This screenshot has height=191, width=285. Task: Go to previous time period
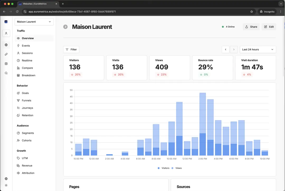[x=225, y=50]
